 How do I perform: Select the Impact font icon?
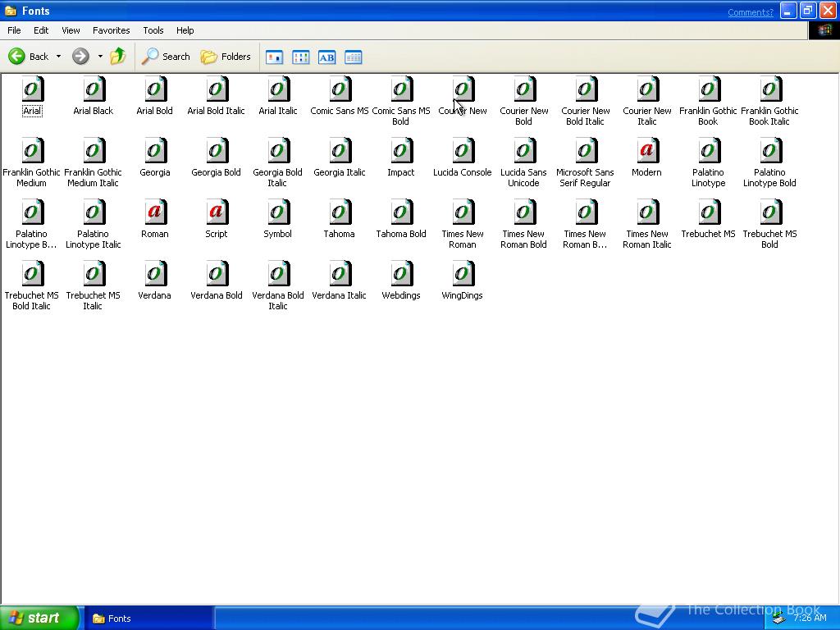tap(401, 151)
